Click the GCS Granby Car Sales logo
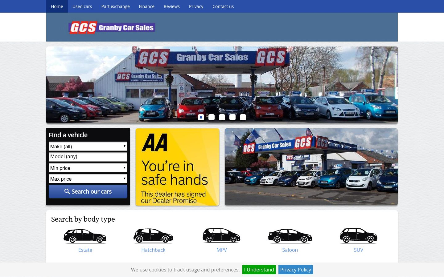 [x=112, y=27]
